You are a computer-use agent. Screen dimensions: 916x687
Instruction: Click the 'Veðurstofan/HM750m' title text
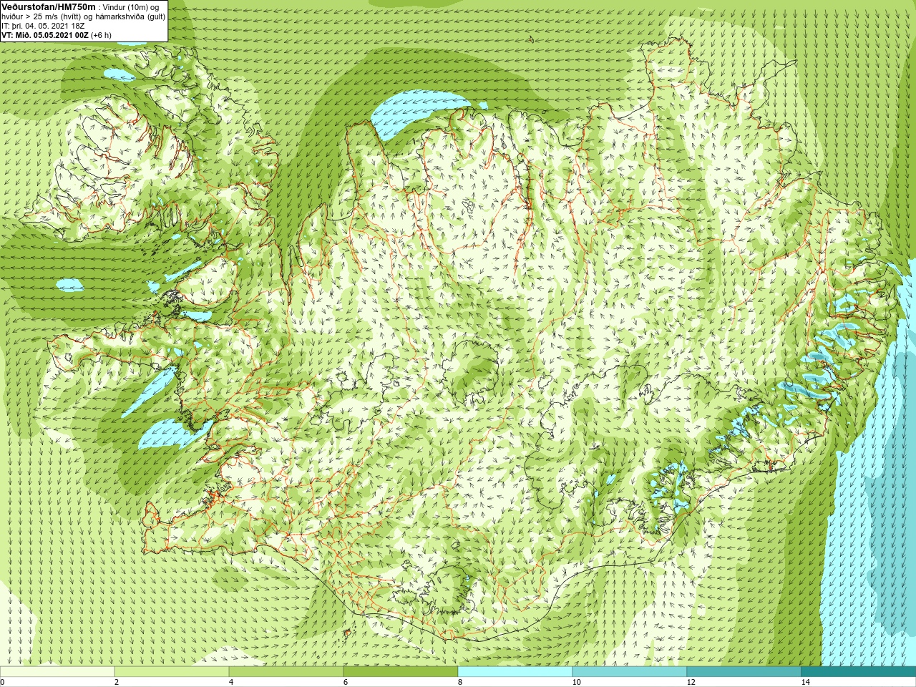pos(49,6)
